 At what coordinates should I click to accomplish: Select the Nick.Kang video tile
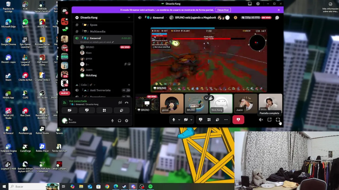[x=221, y=104]
